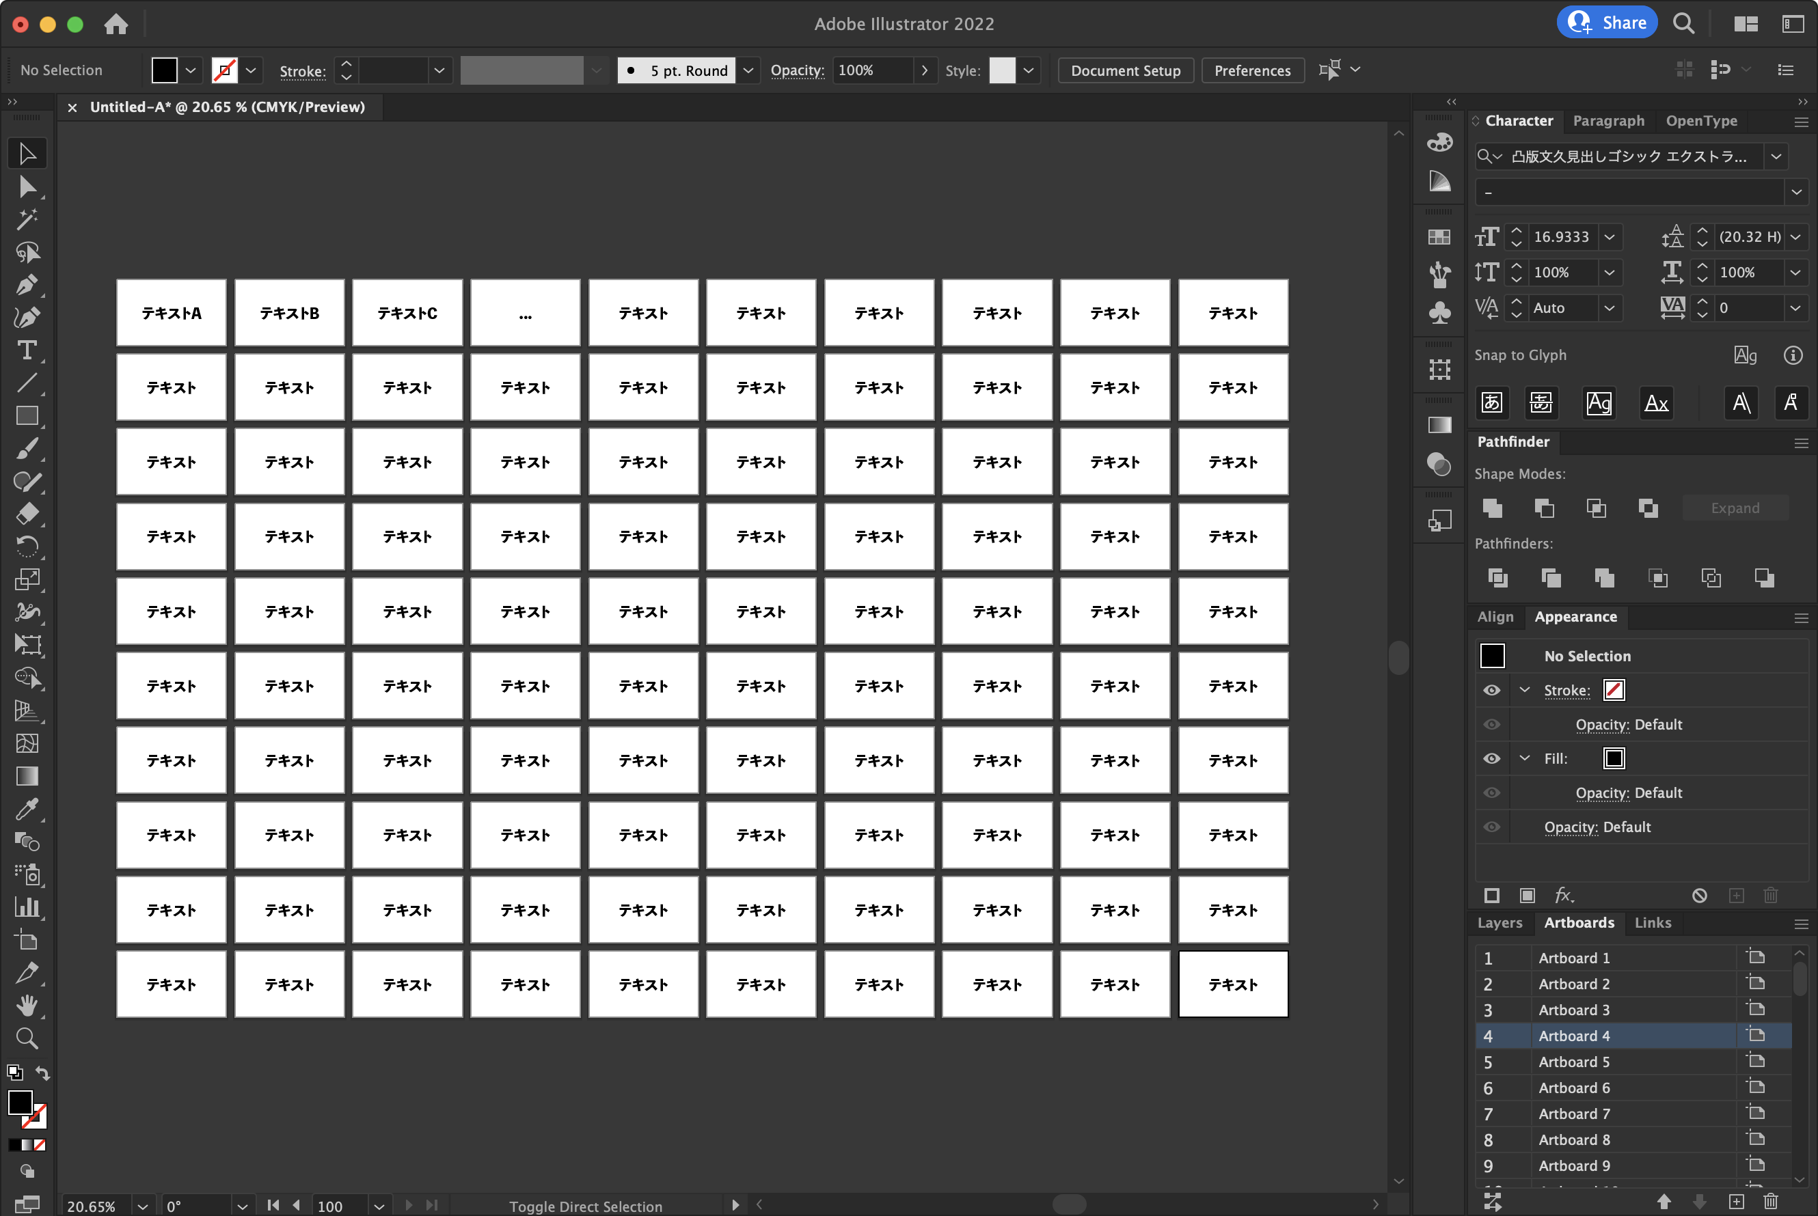
Task: Select the Eyedropper tool
Action: point(28,810)
